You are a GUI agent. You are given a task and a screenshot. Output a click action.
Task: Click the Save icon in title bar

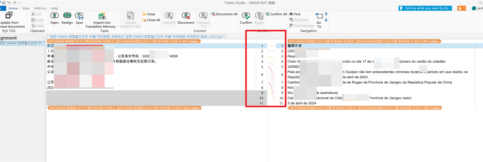pos(3,3)
